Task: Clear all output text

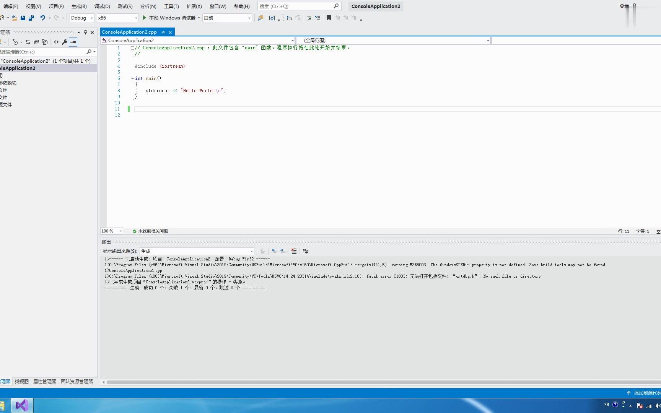Action: click(294, 251)
